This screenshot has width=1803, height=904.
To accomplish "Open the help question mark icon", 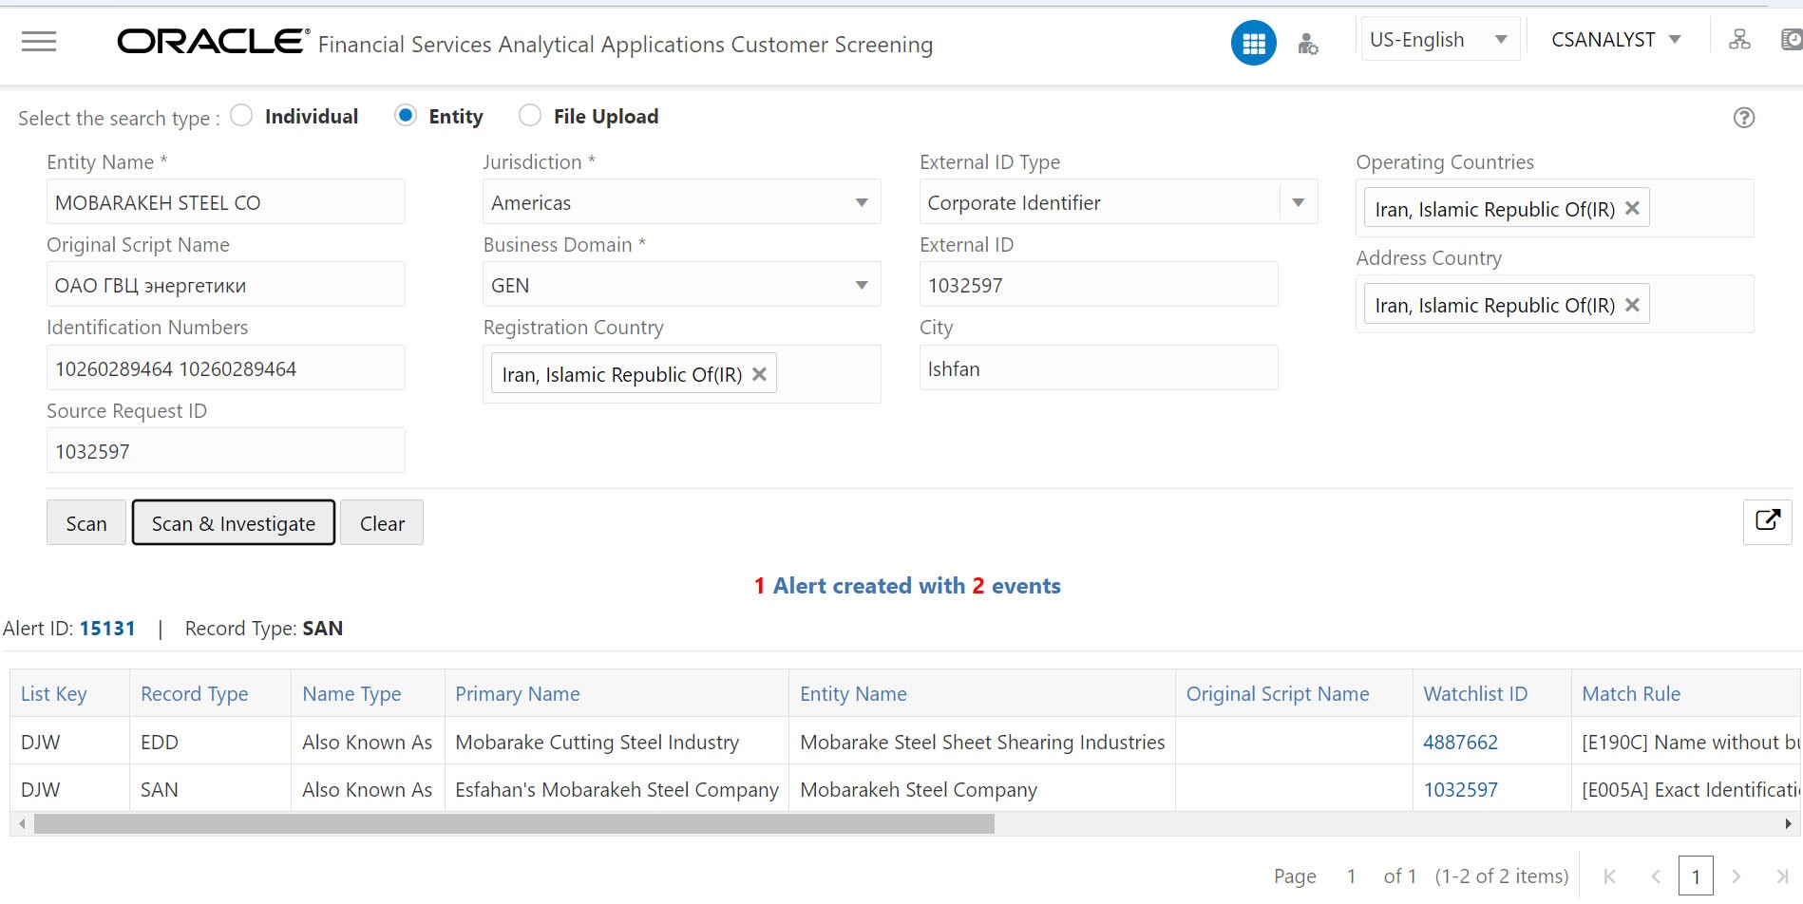I will 1744,118.
